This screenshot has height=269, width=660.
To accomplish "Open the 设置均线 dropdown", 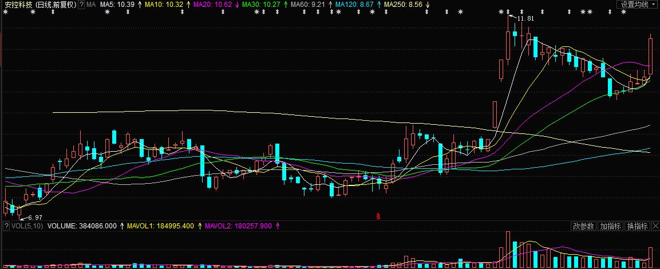I will coord(638,4).
